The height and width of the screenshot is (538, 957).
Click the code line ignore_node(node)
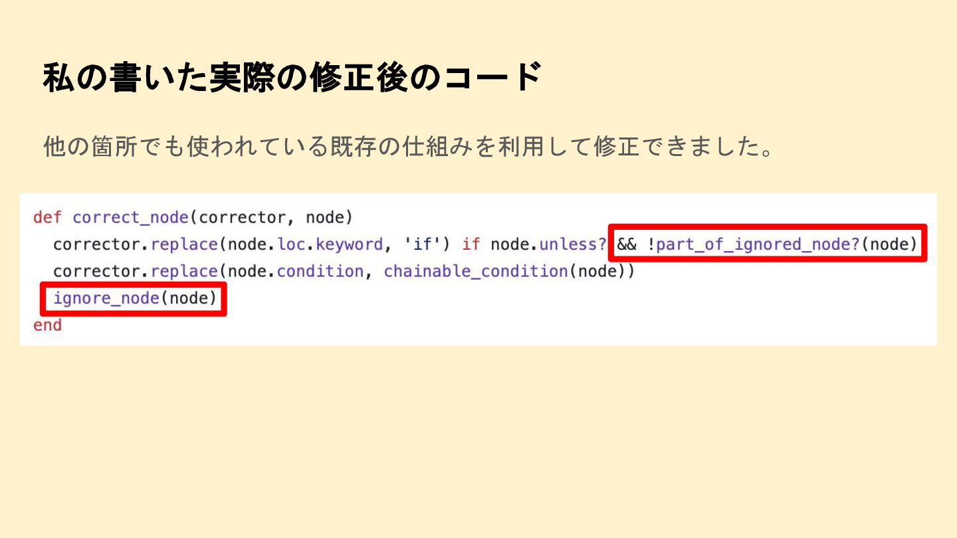click(135, 298)
